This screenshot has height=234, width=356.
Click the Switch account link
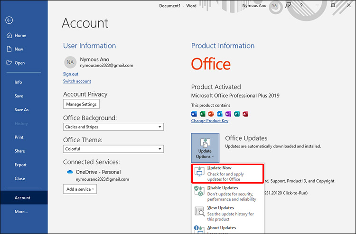[x=77, y=81]
